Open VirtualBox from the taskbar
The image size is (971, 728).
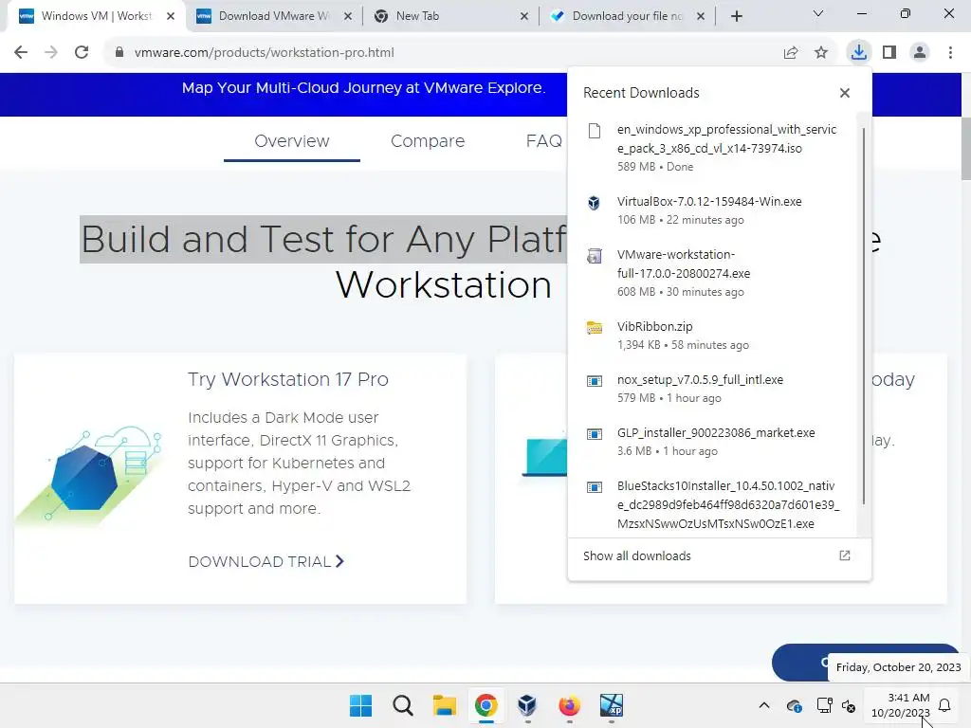point(527,705)
